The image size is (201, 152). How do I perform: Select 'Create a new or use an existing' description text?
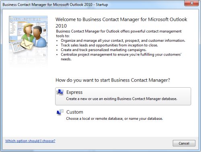[x=121, y=99]
